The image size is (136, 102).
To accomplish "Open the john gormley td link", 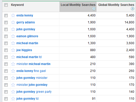I will [27, 99].
